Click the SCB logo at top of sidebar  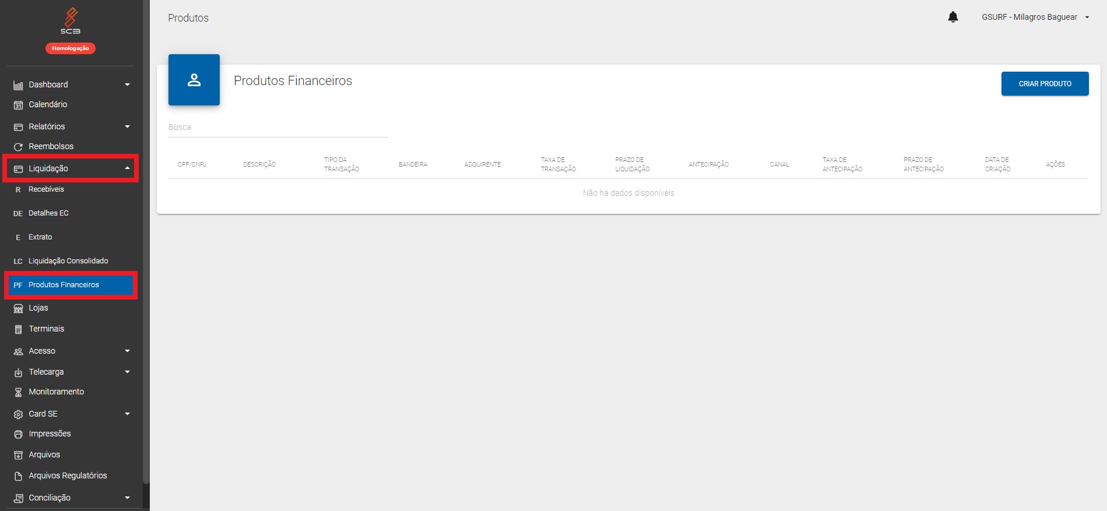[71, 21]
